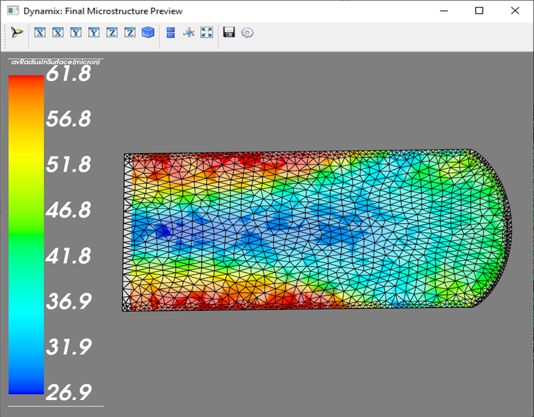Select the flipped Z view orientation
This screenshot has width=534, height=417.
(x=130, y=33)
